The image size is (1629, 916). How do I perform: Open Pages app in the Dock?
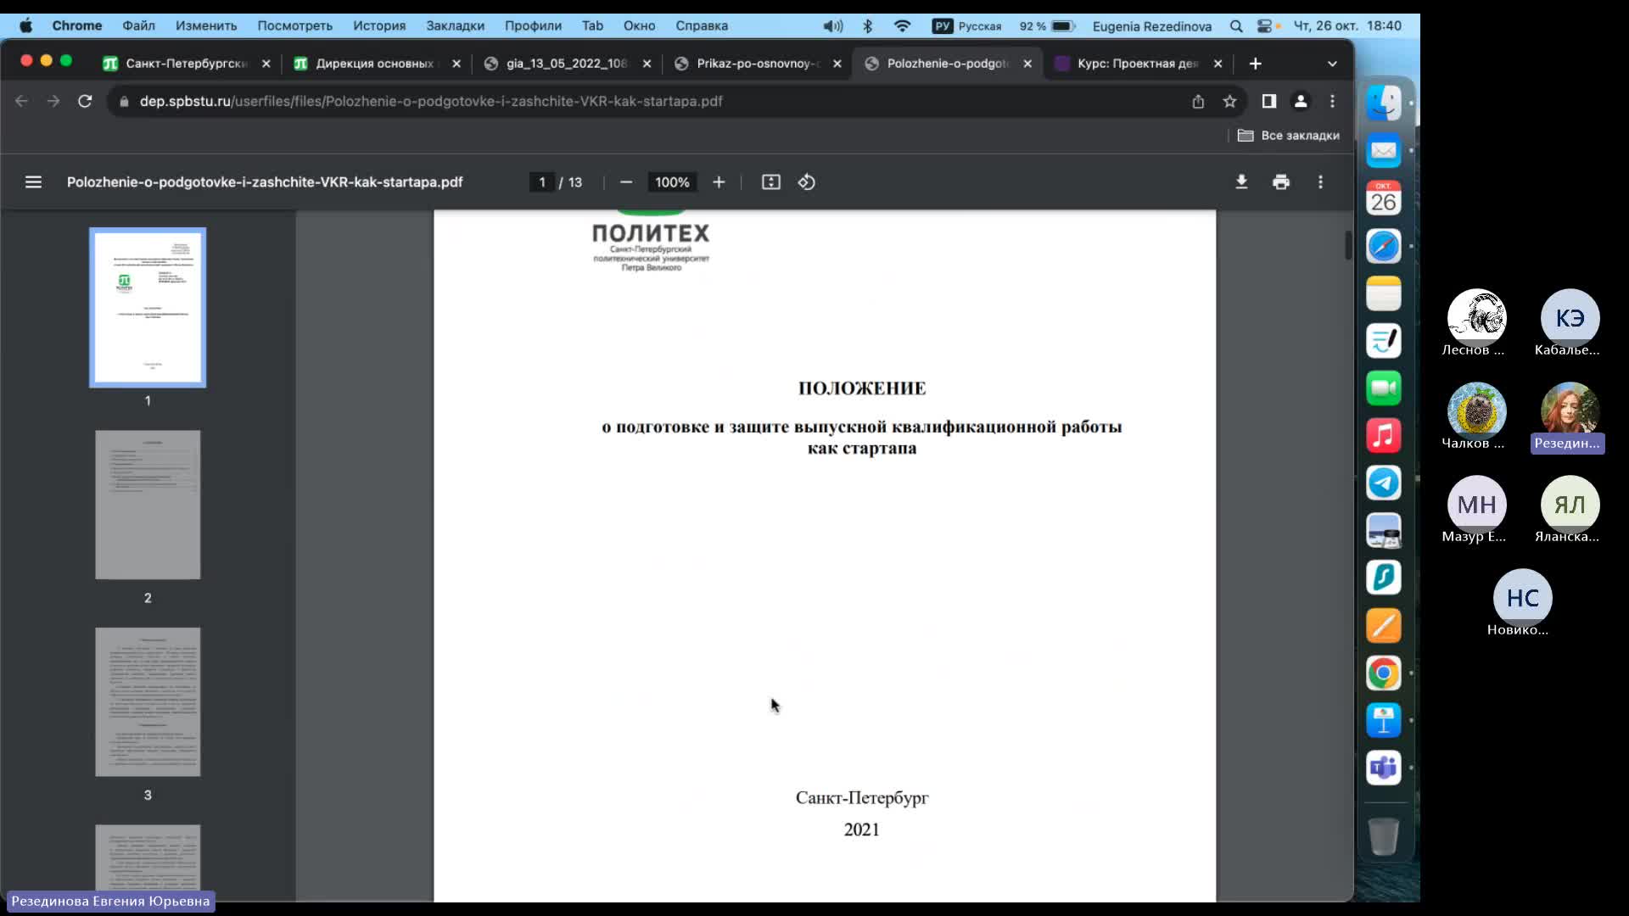[x=1384, y=626]
